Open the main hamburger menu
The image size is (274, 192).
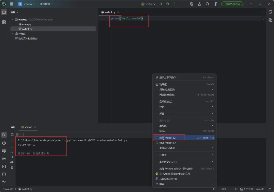click(11, 4)
